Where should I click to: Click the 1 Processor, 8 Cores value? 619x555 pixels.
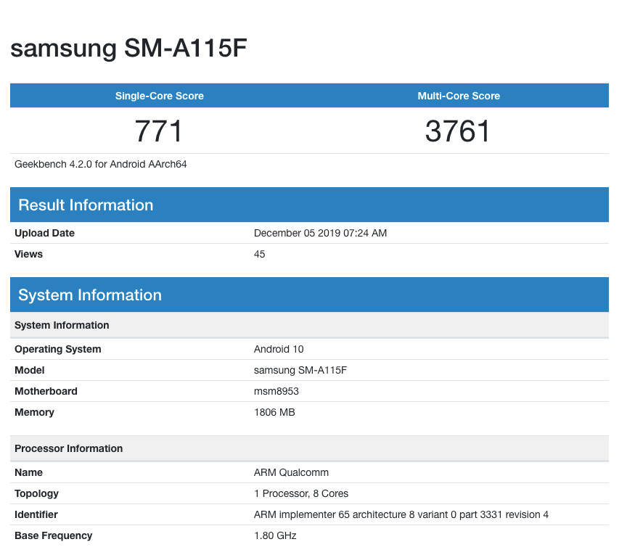point(301,493)
